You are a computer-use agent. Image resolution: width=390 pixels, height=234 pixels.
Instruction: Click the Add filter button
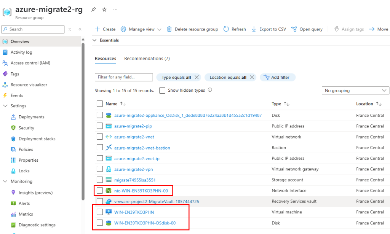278,77
